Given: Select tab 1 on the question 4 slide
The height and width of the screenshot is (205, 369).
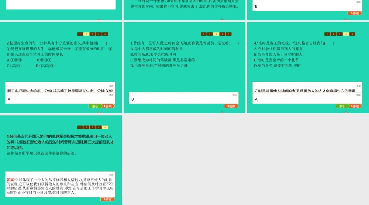Looking at the screenshot, I should 327,34.
